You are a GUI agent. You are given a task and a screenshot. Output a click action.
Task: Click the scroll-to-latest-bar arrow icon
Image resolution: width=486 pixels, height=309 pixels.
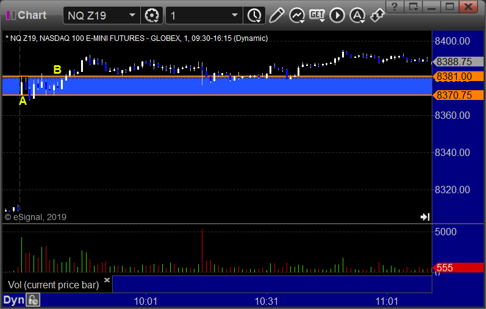[425, 217]
